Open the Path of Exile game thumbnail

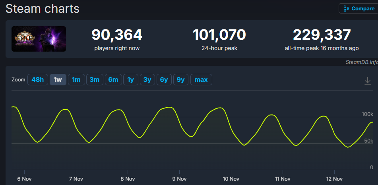click(39, 39)
